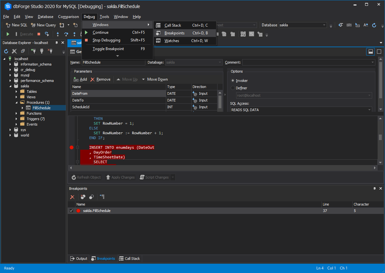Click the Call Stack icon in the submenu
The width and height of the screenshot is (385, 273).
(158, 25)
